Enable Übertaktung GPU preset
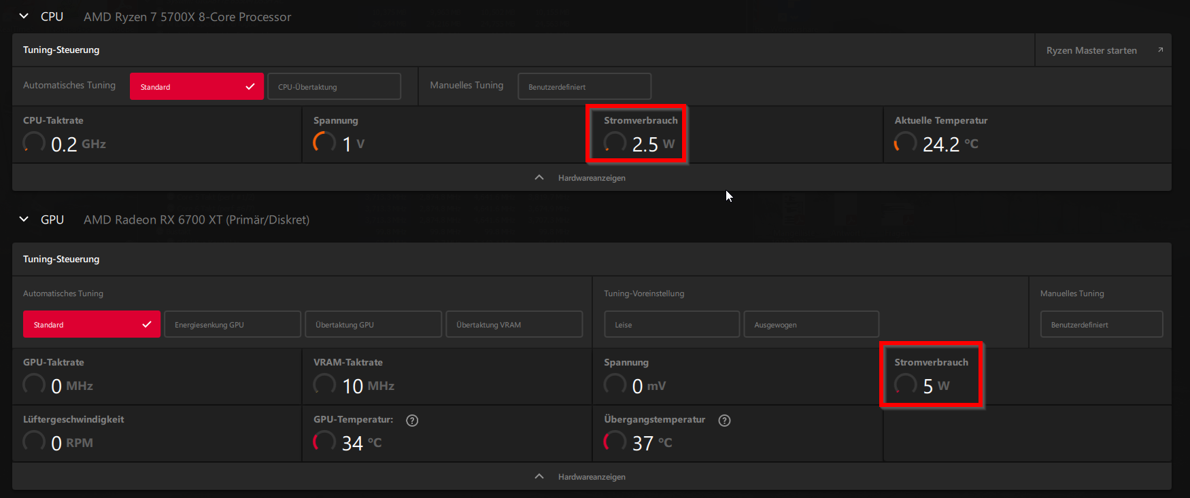This screenshot has height=498, width=1190. click(373, 324)
